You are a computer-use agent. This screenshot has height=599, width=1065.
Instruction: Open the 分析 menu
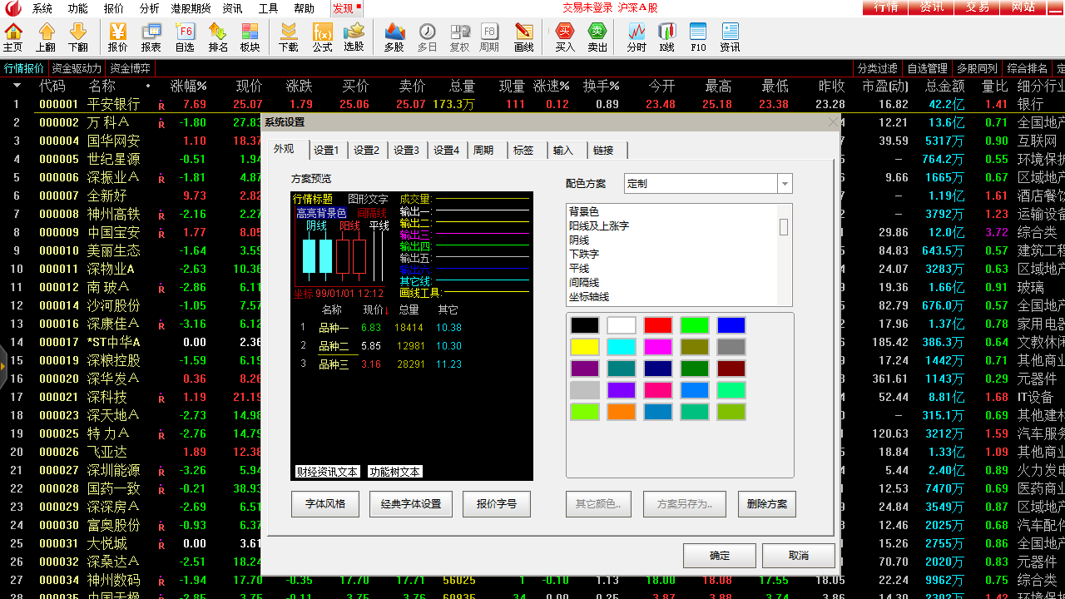149,8
